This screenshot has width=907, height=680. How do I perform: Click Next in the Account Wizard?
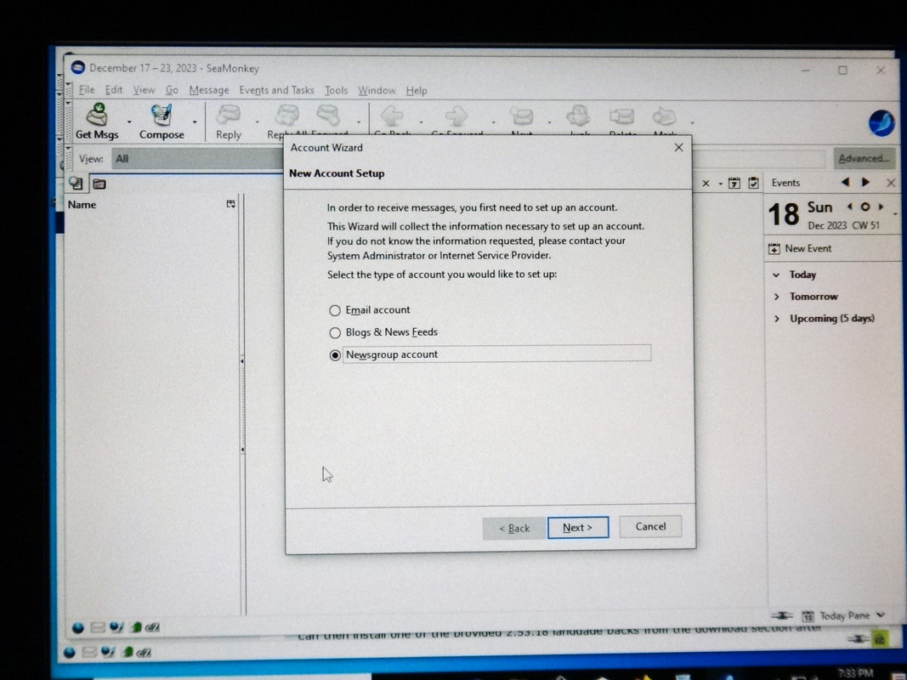pyautogui.click(x=578, y=527)
